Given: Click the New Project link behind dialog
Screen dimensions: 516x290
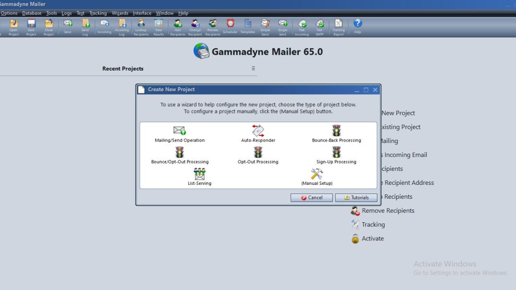Looking at the screenshot, I should coord(398,113).
